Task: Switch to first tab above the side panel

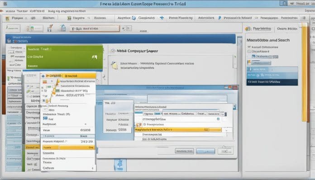Action: [262, 28]
